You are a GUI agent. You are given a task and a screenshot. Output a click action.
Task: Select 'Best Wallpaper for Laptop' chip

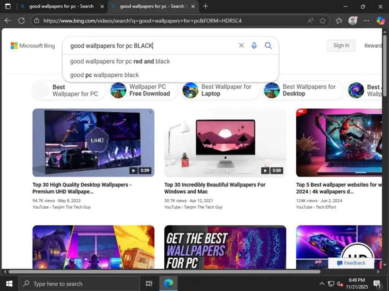click(220, 90)
